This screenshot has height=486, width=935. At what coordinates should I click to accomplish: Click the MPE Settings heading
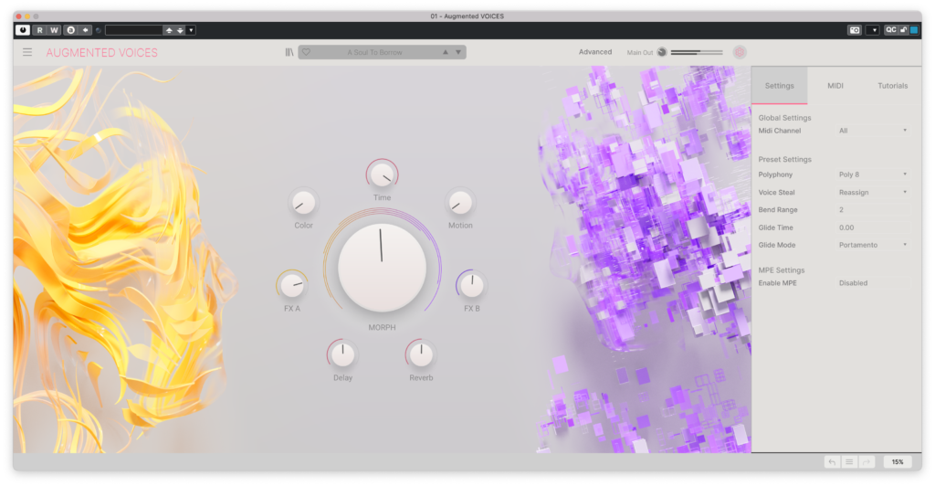[x=782, y=270]
